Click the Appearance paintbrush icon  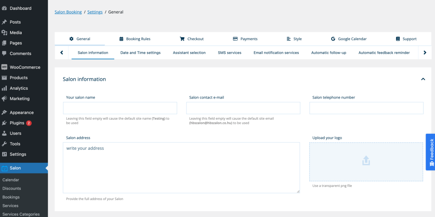[4, 113]
